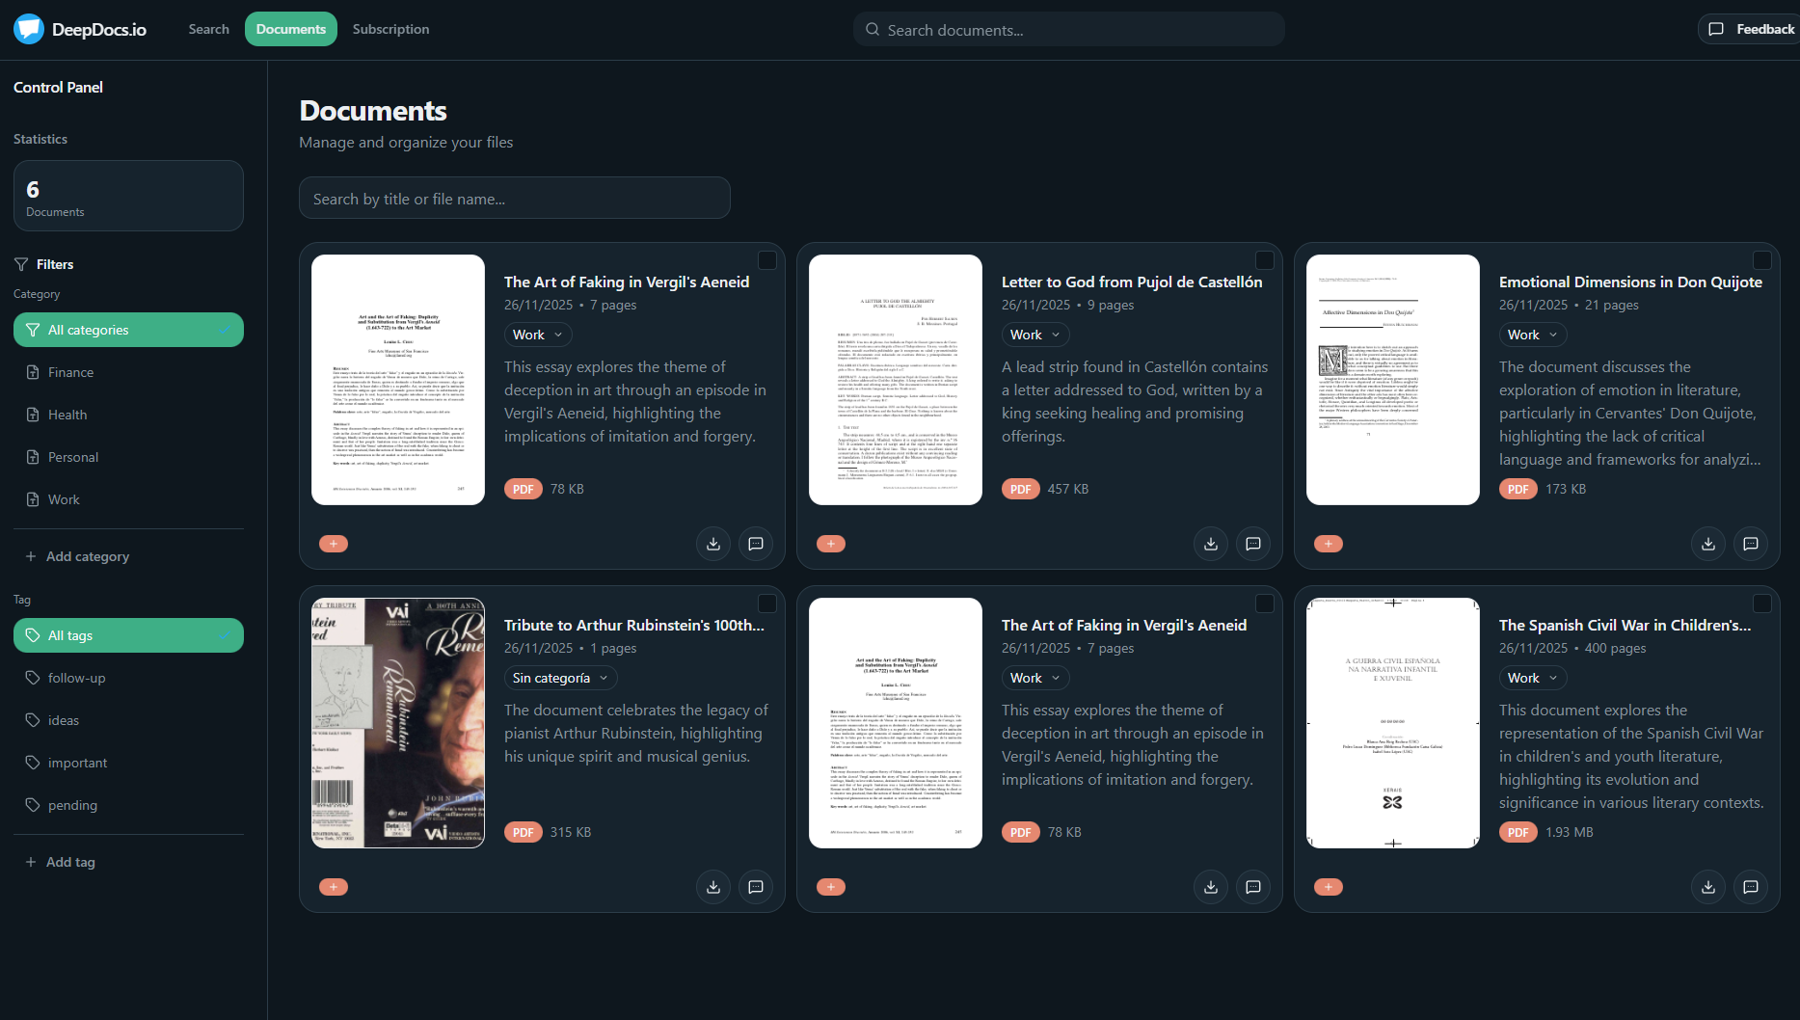The image size is (1800, 1020).
Task: Open chat for Arthur Rubinstein tribute
Action: (756, 886)
